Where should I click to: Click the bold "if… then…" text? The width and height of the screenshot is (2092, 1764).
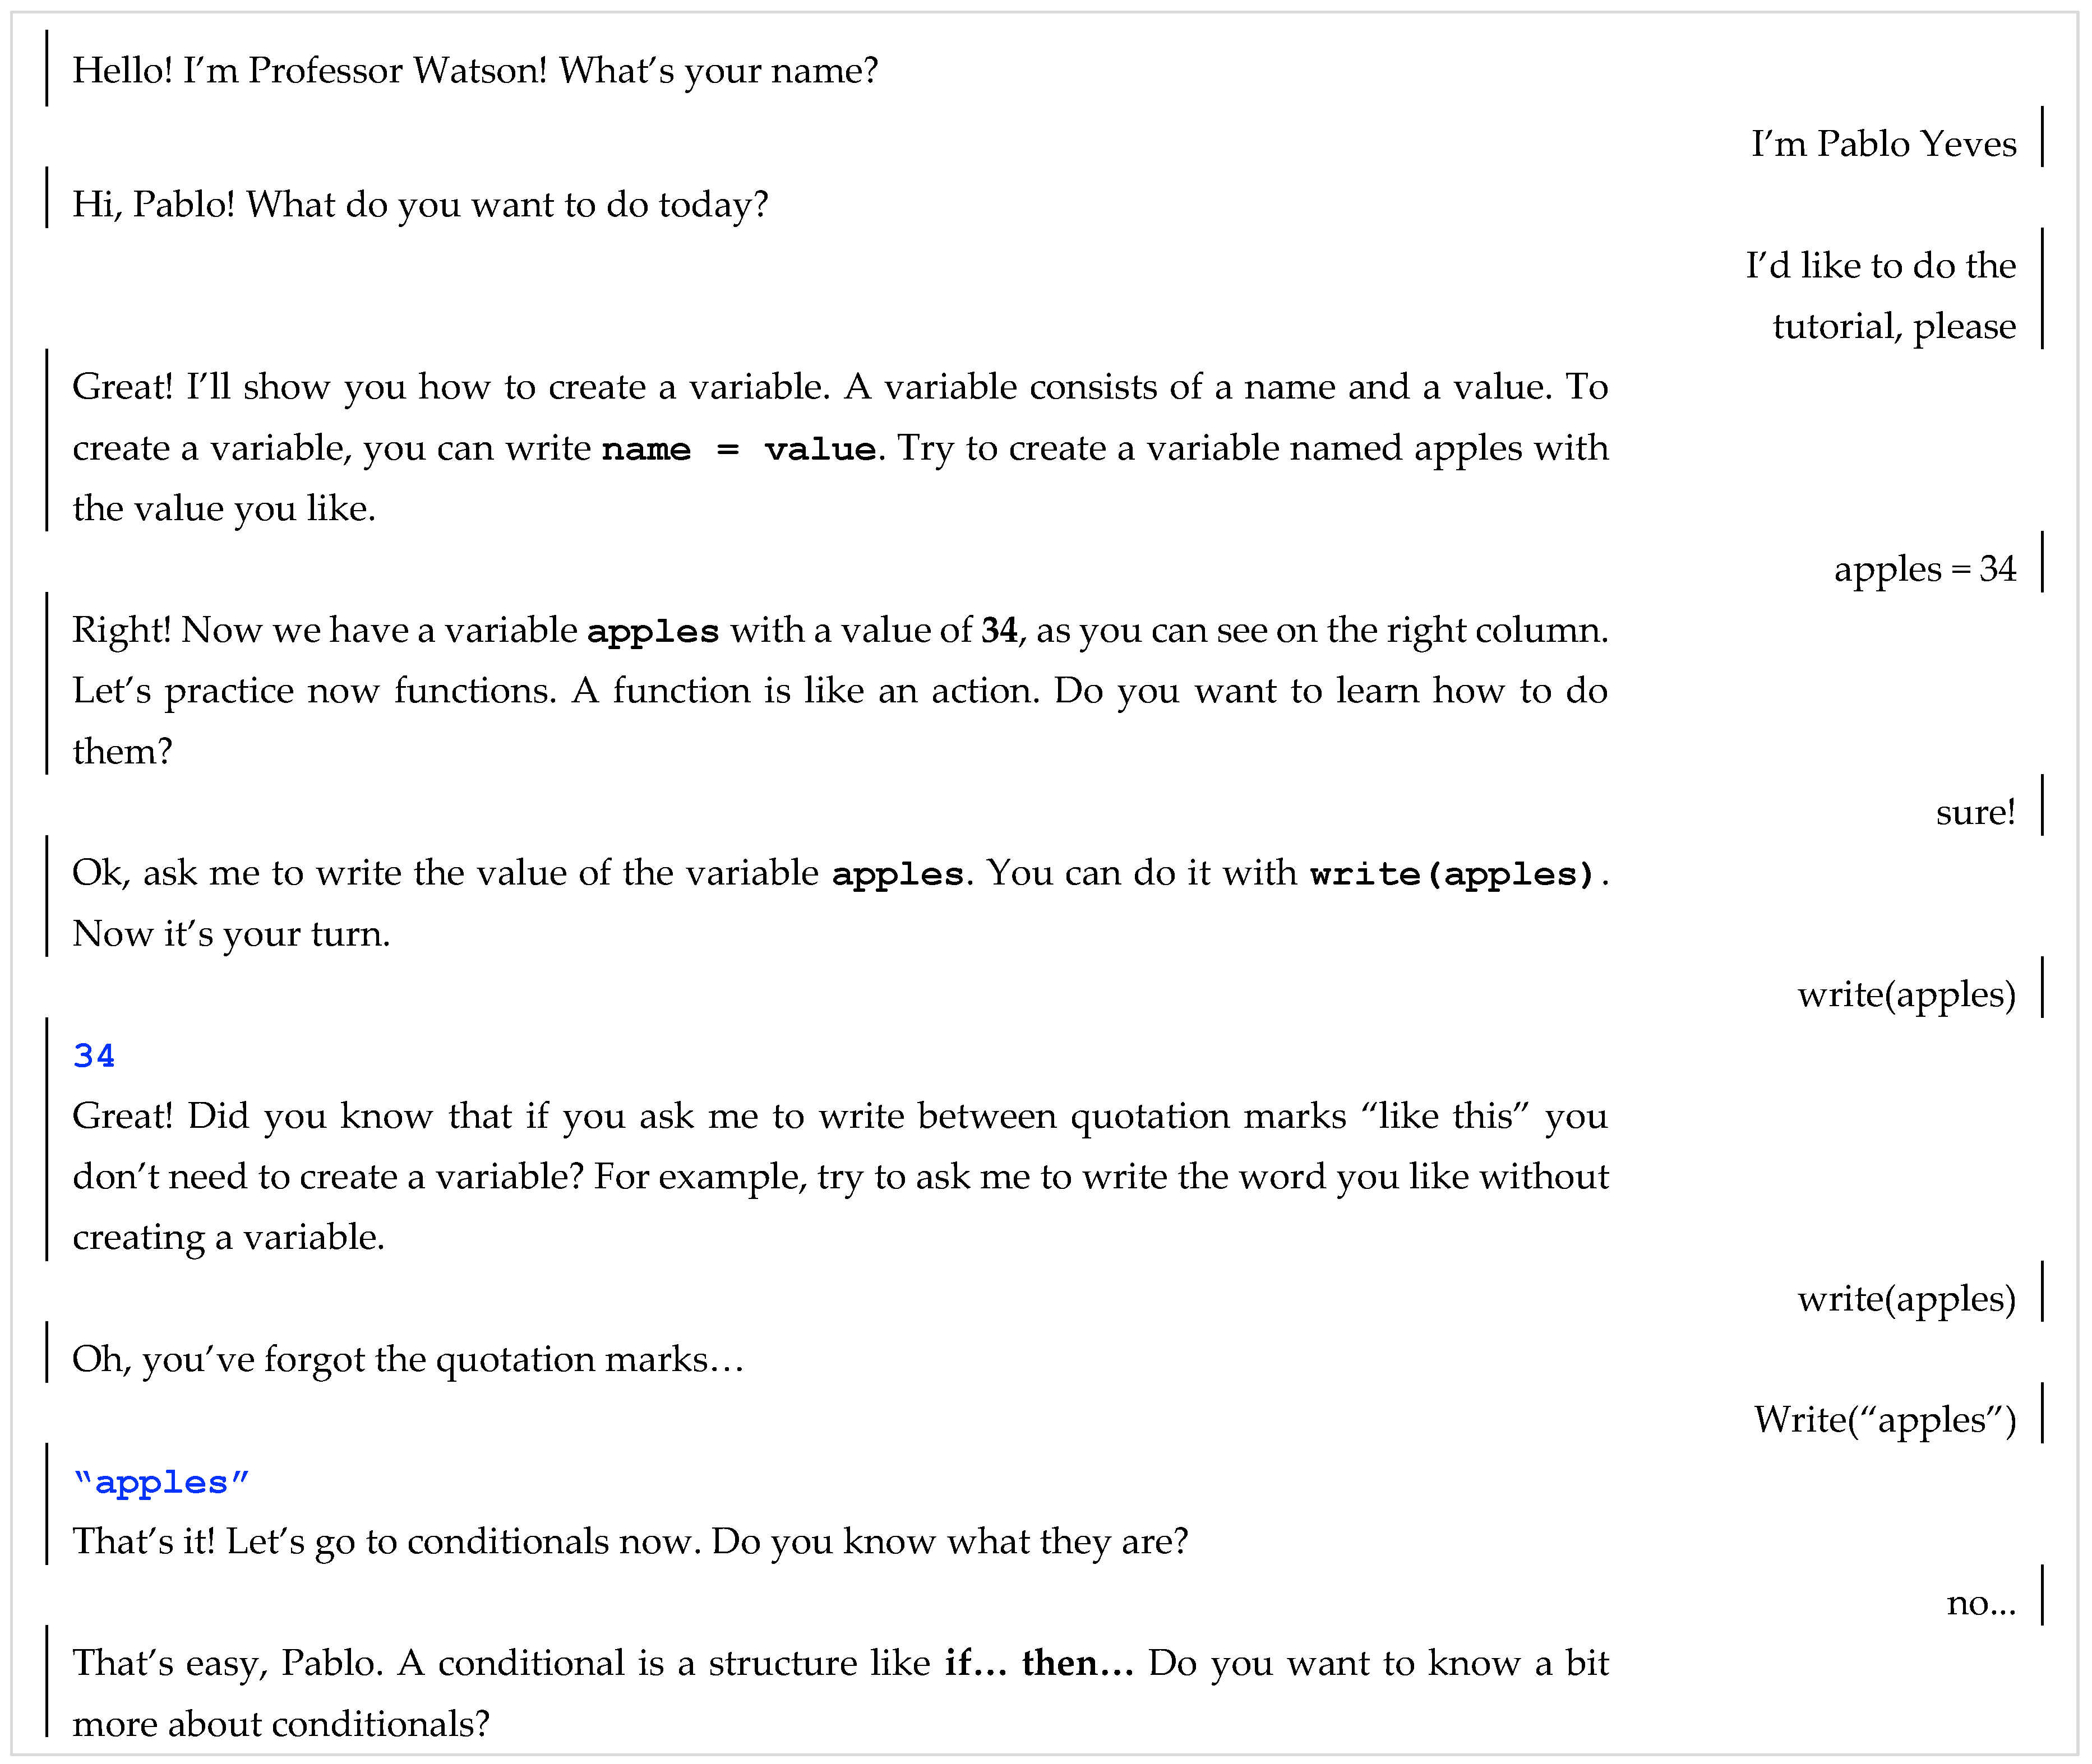(x=1038, y=1664)
